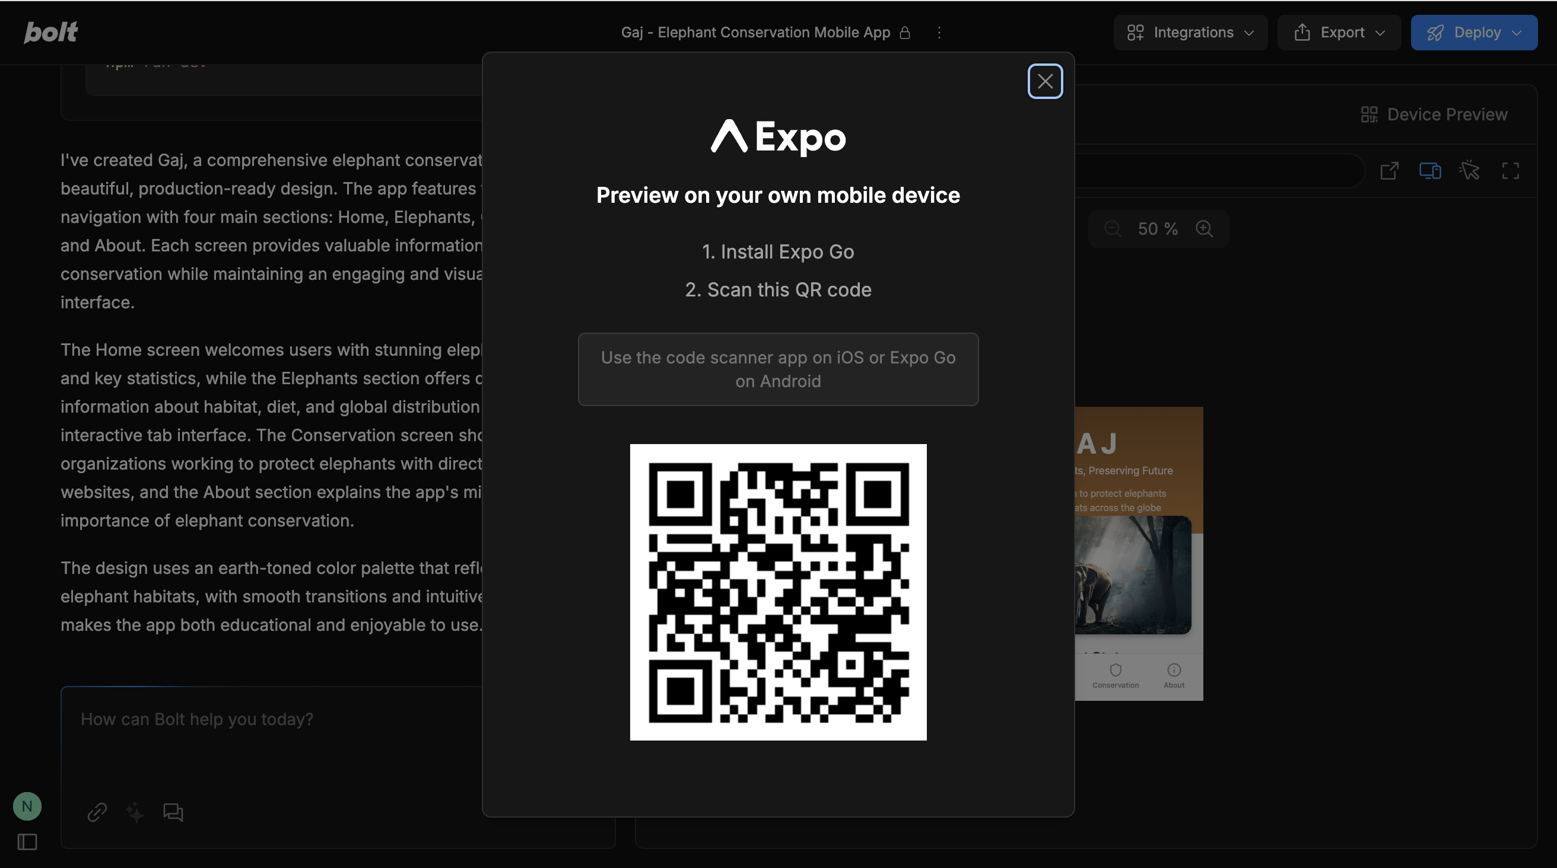Zoom in the preview

pos(1204,229)
